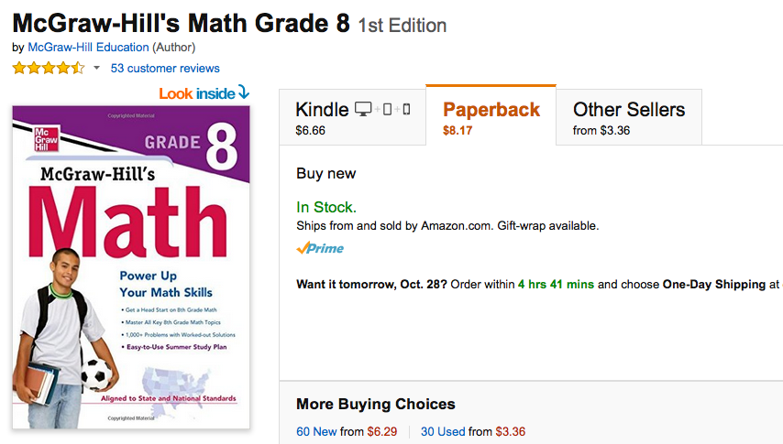The image size is (783, 444).
Task: Click the Kindle tablet device icon
Action: pos(388,109)
